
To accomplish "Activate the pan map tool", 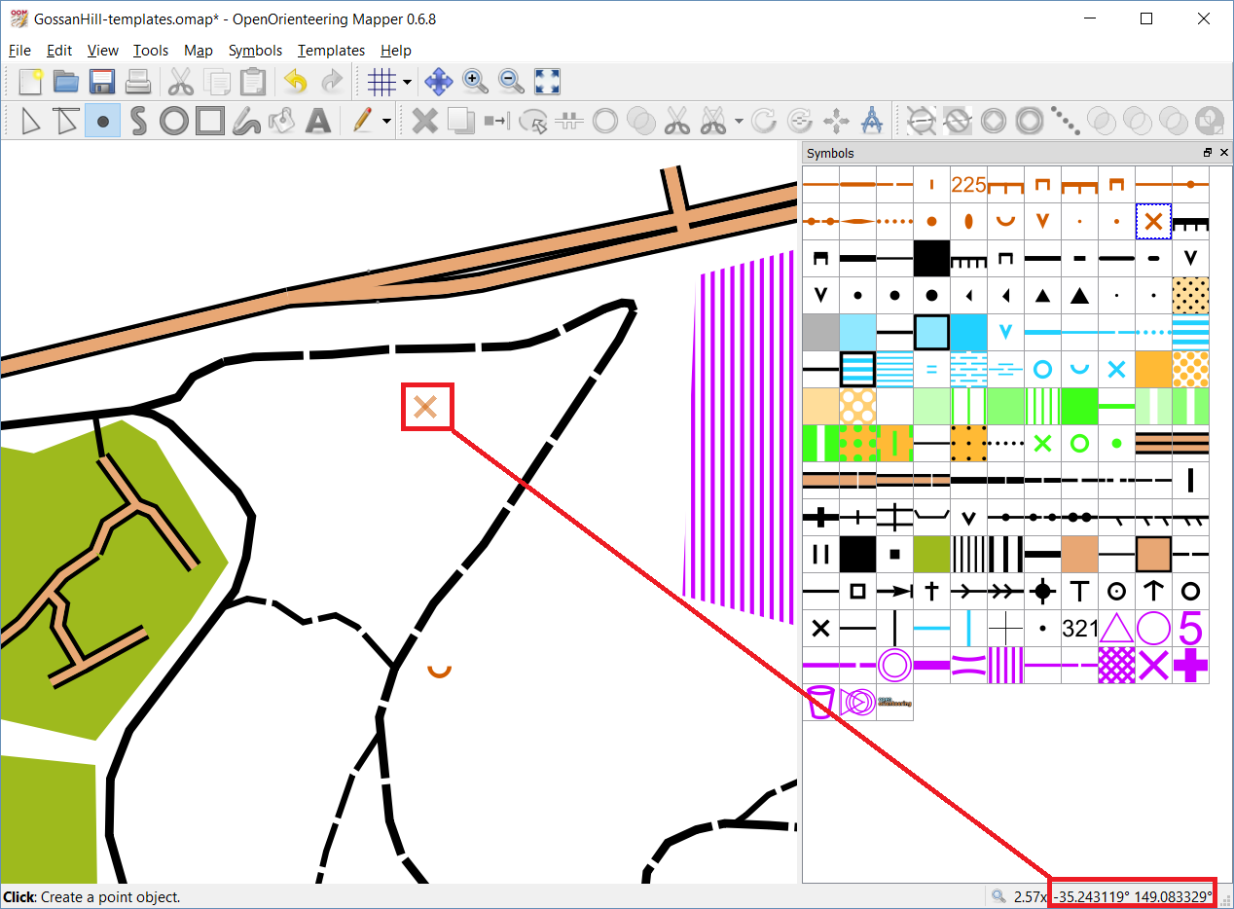I will tap(439, 82).
